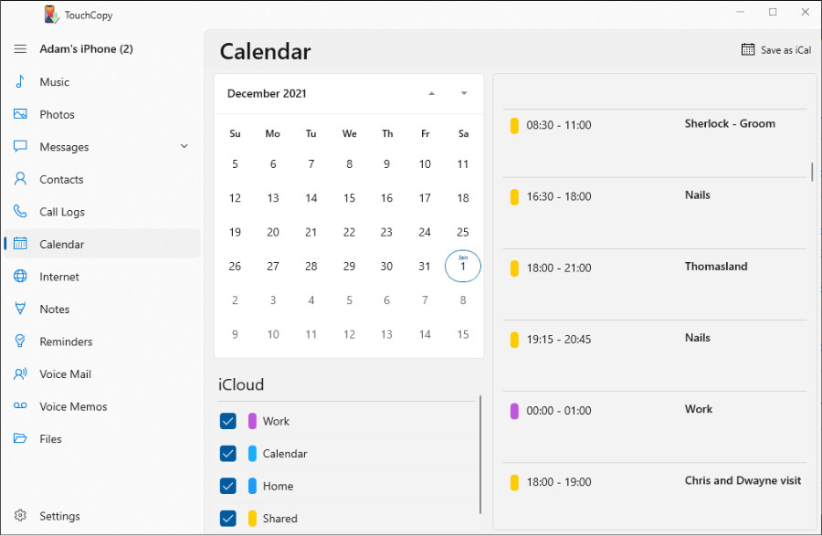Advance to next month with down arrow
The width and height of the screenshot is (822, 536).
[x=464, y=93]
